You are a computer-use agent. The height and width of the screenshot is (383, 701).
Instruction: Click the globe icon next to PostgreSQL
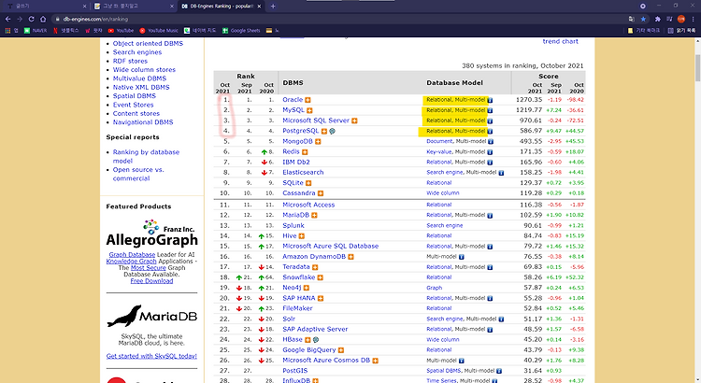coord(332,131)
